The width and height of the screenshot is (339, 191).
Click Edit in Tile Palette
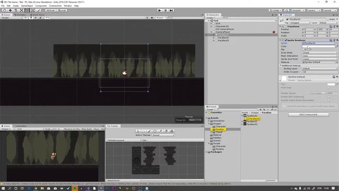point(145,140)
